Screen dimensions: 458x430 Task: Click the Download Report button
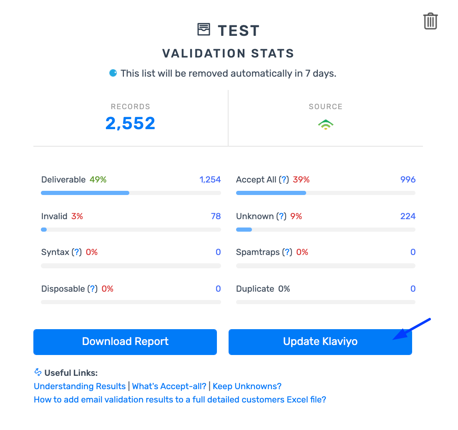point(125,342)
